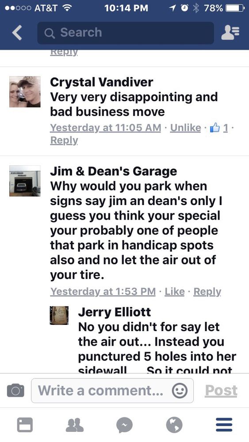The width and height of the screenshot is (249, 442).
Task: Reply to Jim & Dean's Garage comment
Action: point(207,291)
